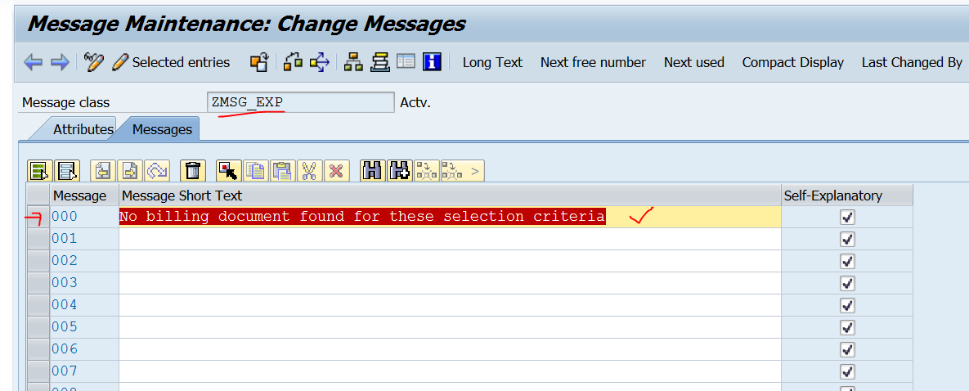Toggle Self-Explanatory checkbox for message 002
This screenshot has width=969, height=391.
pyautogui.click(x=847, y=261)
